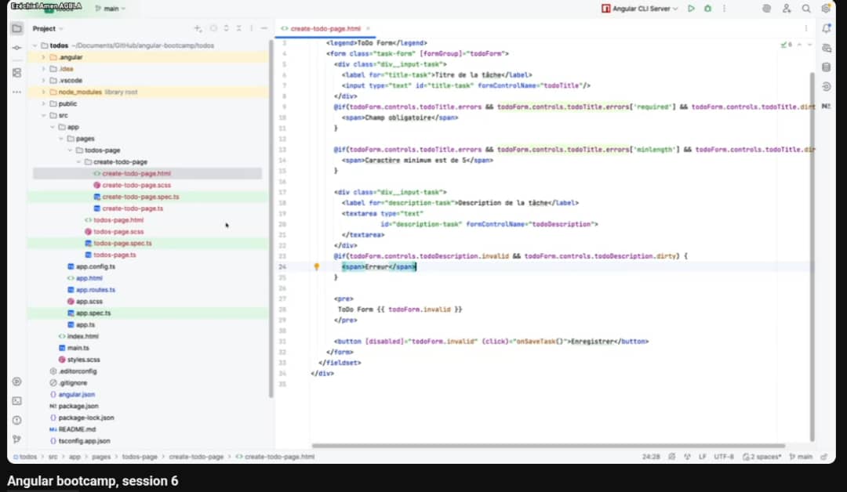The height and width of the screenshot is (492, 847).
Task: Click the src breadcrumb in status bar
Action: tap(53, 457)
